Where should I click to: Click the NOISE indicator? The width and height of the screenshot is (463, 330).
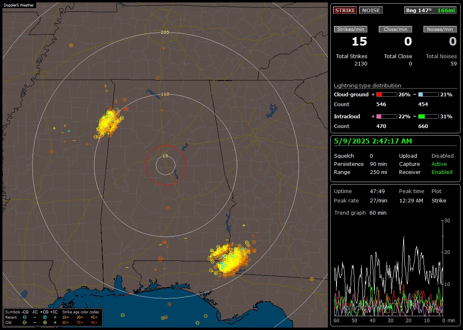[371, 10]
